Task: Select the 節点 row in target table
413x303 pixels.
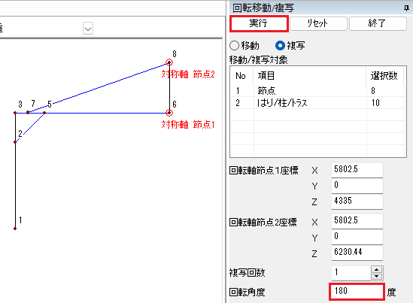Action: coord(317,90)
